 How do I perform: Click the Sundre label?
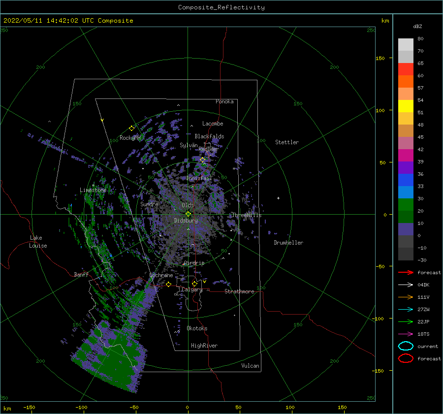pyautogui.click(x=149, y=204)
